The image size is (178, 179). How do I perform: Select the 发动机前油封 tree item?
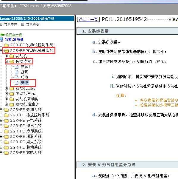pos(27,99)
